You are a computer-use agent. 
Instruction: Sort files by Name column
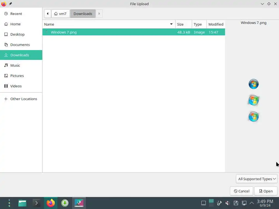tap(109, 24)
